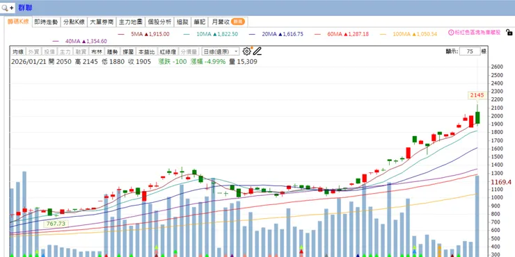515x257 pixels.
Task: Toggle the 均線 moving average indicator
Action: tap(17, 51)
